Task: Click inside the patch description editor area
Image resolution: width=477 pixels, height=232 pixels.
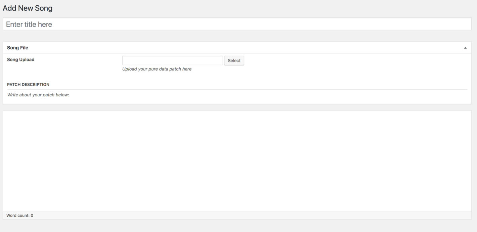Action: point(237,161)
